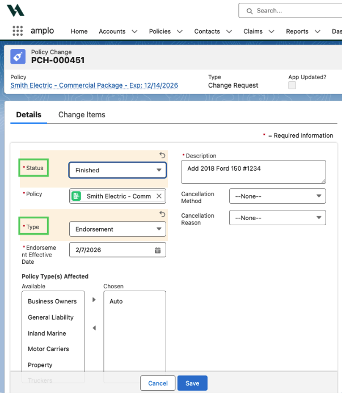Expand the Accounts nav chevron
Image resolution: width=342 pixels, height=393 pixels.
click(x=134, y=31)
